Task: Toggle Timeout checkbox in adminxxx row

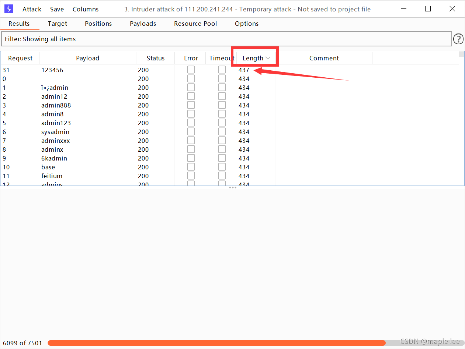Action: [222, 140]
